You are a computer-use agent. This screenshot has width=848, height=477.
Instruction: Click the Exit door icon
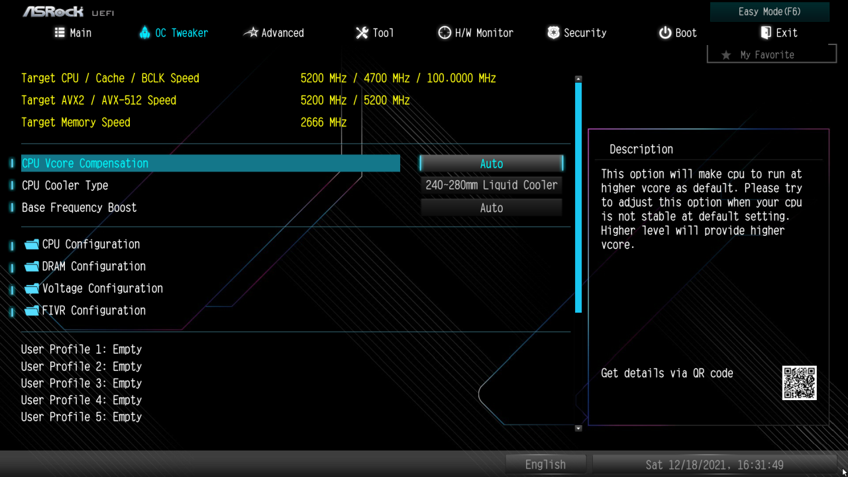tap(766, 32)
